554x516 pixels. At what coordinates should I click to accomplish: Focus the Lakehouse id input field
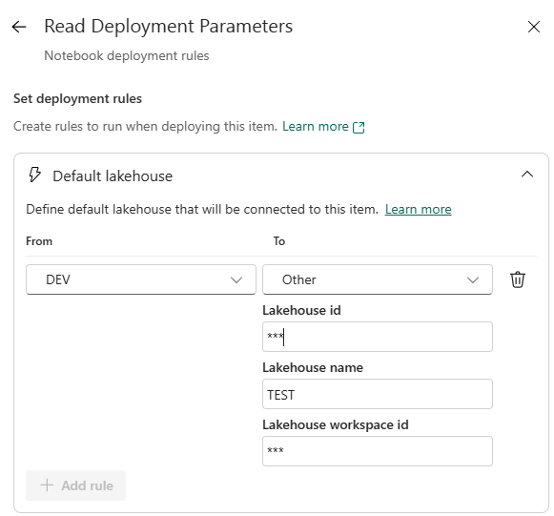(378, 337)
